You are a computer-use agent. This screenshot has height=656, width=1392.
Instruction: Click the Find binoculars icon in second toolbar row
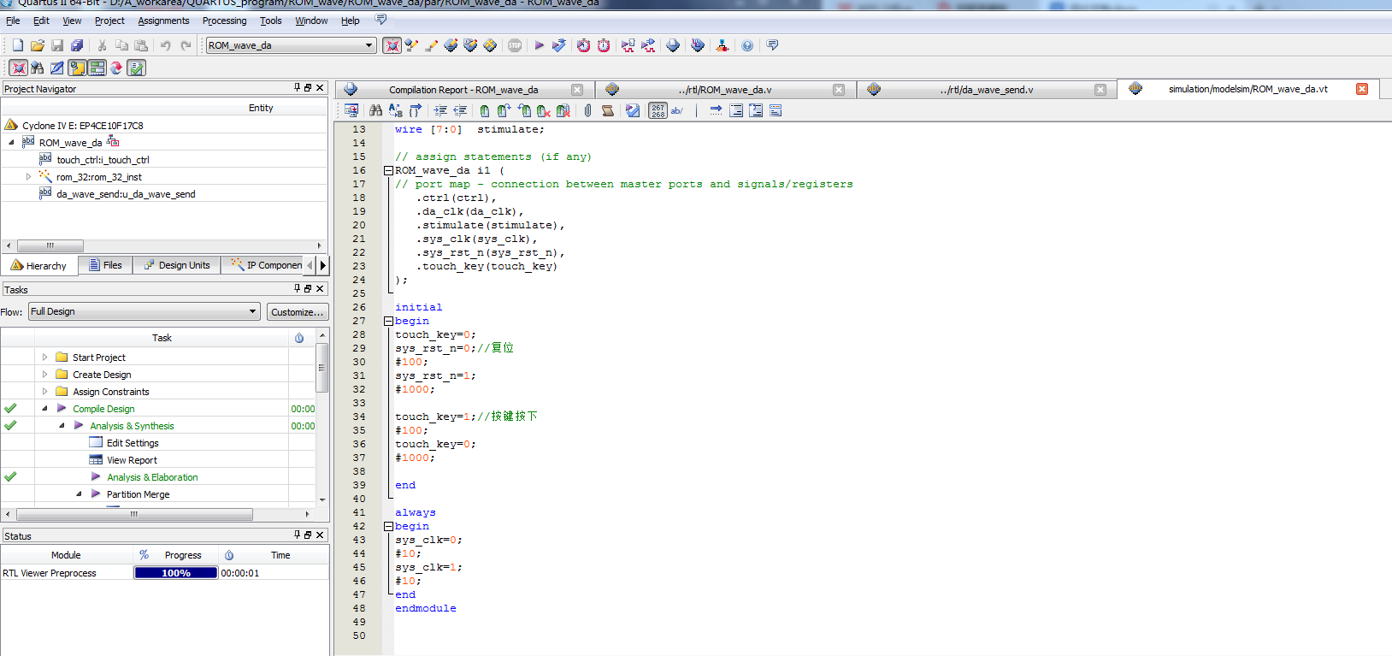pos(37,68)
